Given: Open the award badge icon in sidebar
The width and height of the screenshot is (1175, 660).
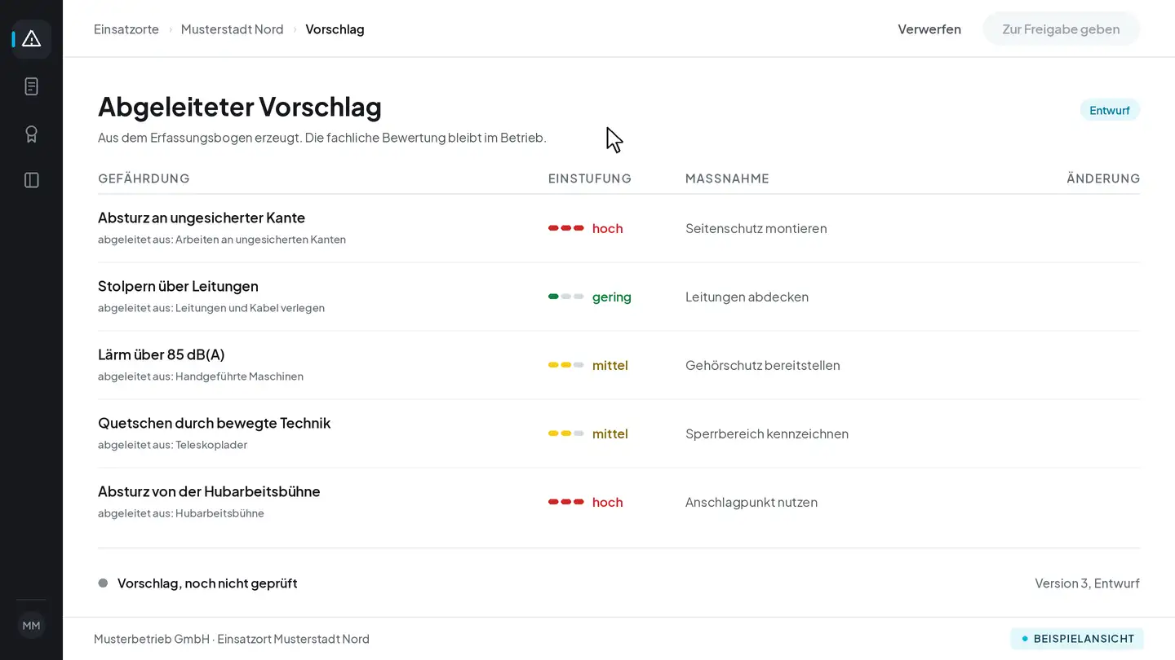Looking at the screenshot, I should pos(32,134).
